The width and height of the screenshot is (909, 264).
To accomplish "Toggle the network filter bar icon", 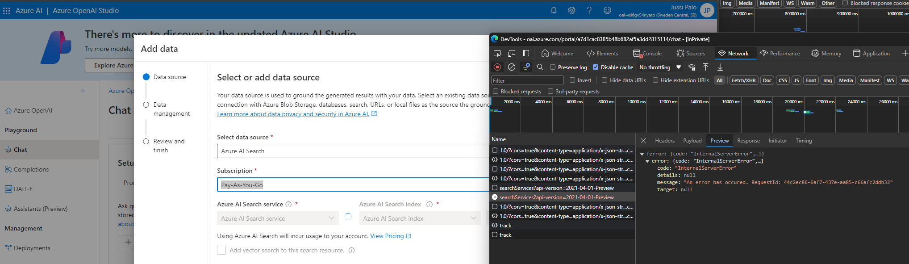I will [526, 67].
